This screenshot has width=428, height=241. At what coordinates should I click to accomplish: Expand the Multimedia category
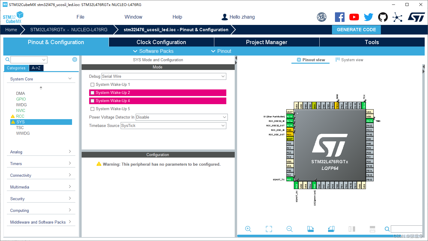point(41,187)
